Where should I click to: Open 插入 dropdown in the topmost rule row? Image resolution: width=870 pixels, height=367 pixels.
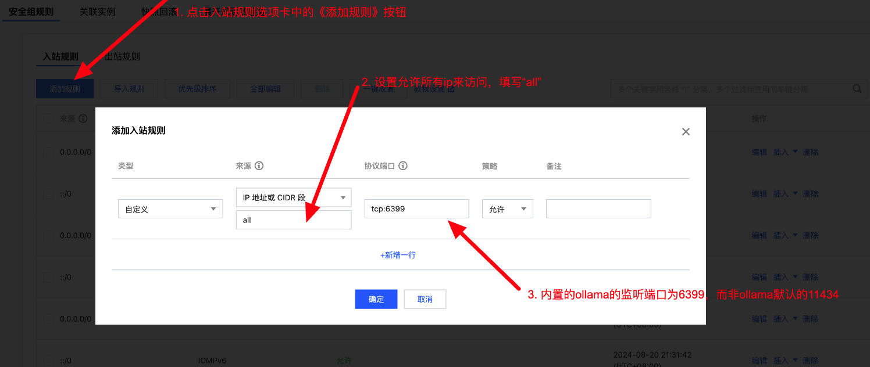(785, 152)
